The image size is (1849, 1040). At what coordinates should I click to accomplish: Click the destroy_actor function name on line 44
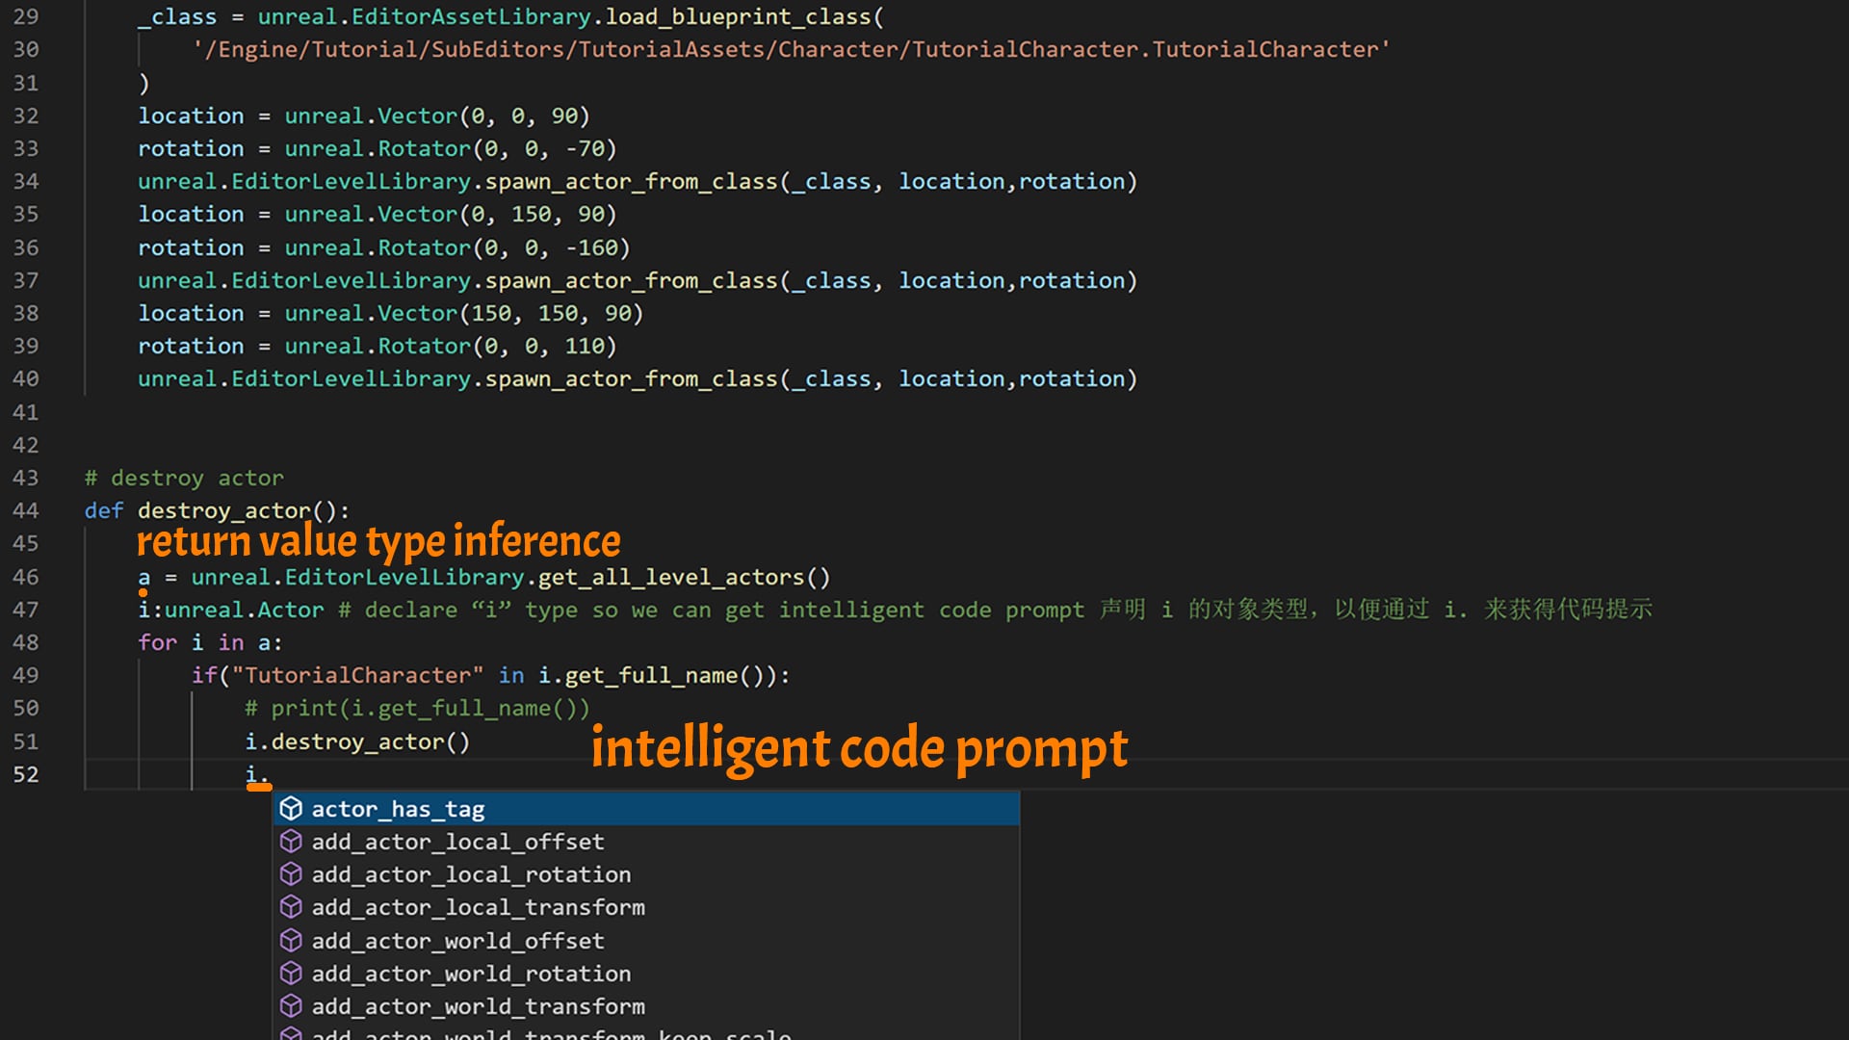223,510
